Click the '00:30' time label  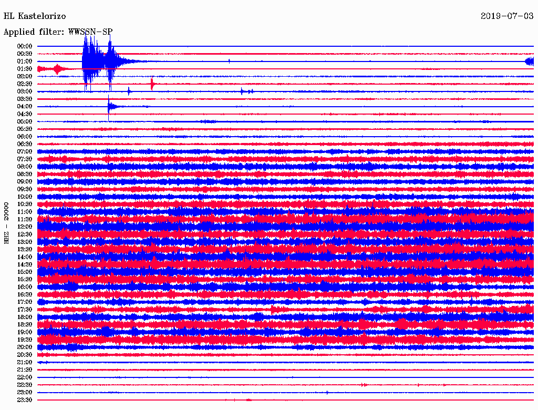25,54
